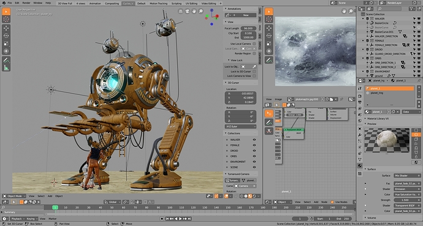Select the Scale tool in the 3D viewport

pos(6,43)
